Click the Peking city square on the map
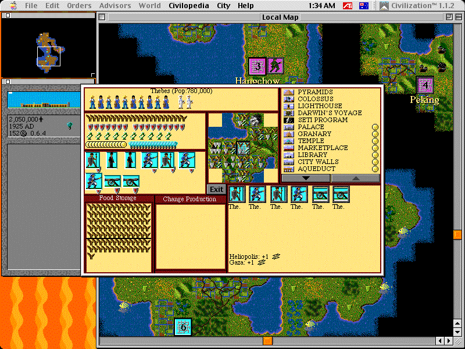Screen dimensions: 465x349 pos(425,85)
